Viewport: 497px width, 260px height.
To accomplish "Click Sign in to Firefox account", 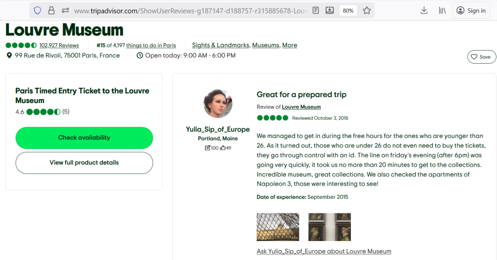I will click(x=471, y=11).
